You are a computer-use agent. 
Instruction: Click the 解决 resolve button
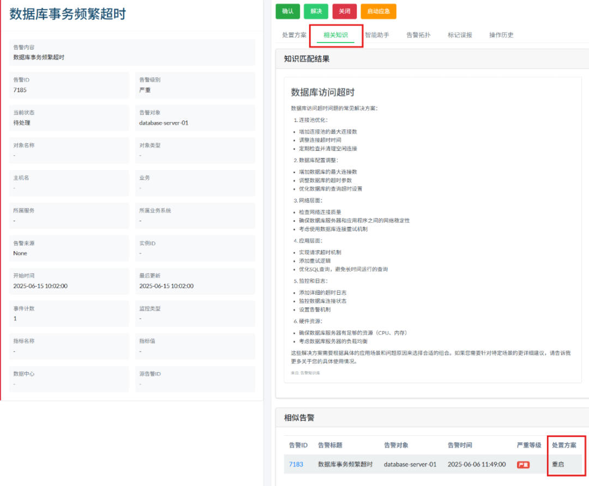tap(316, 11)
